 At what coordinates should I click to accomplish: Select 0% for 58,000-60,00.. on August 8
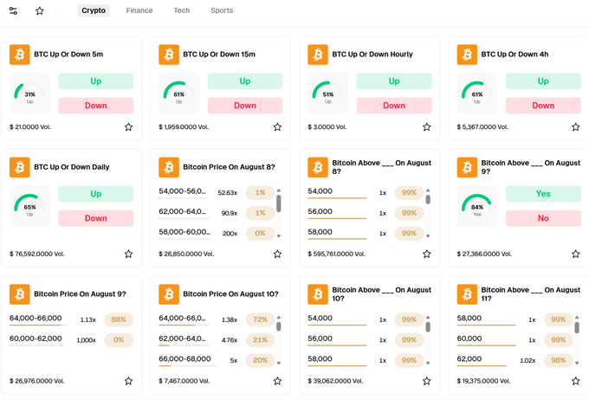tap(260, 233)
